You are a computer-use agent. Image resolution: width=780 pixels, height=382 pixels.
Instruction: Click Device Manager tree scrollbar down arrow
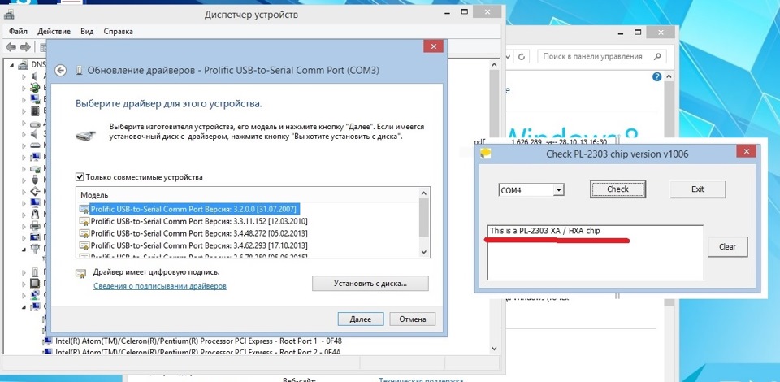click(494, 349)
